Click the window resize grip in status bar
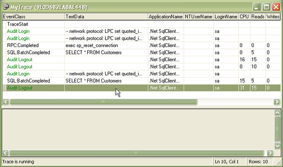The image size is (283, 167). coord(279,162)
